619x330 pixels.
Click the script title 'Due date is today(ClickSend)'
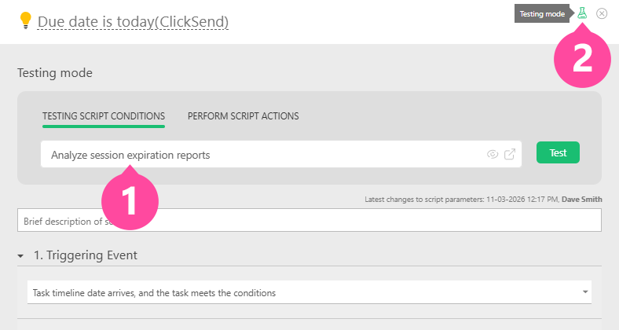click(x=133, y=22)
